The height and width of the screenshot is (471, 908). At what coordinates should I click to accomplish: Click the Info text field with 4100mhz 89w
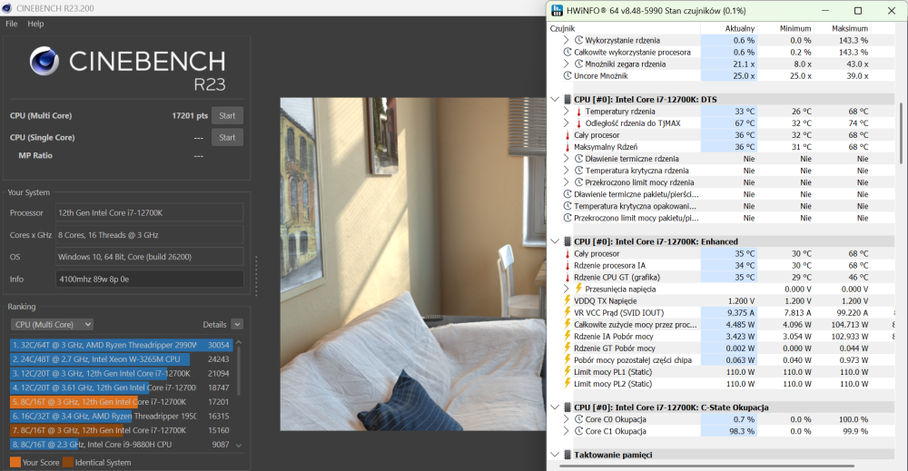(x=150, y=279)
